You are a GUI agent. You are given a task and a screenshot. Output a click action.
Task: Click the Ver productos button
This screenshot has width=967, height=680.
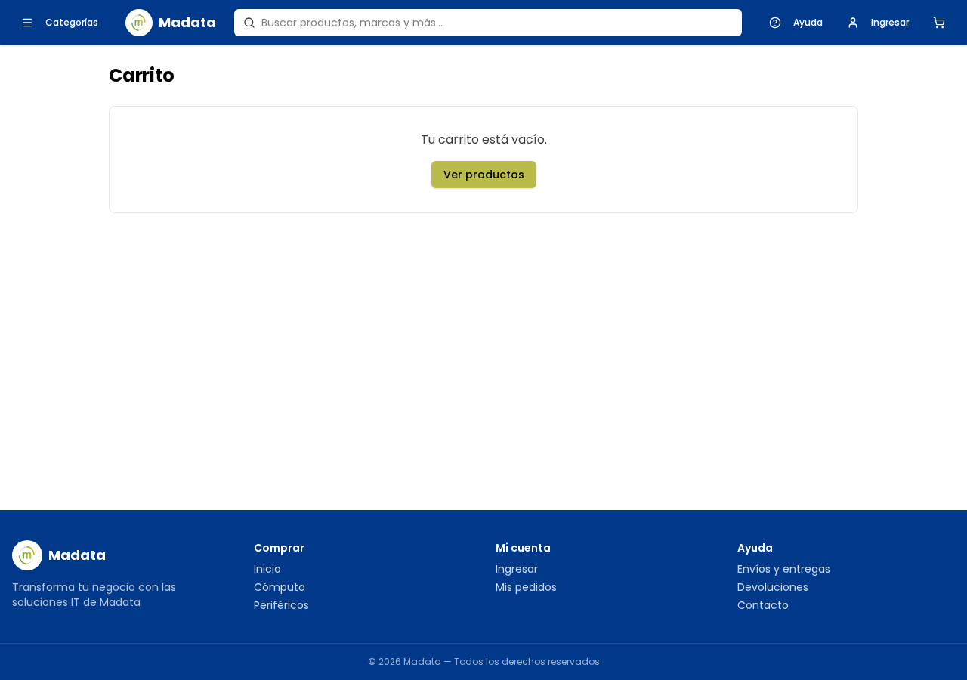483,175
